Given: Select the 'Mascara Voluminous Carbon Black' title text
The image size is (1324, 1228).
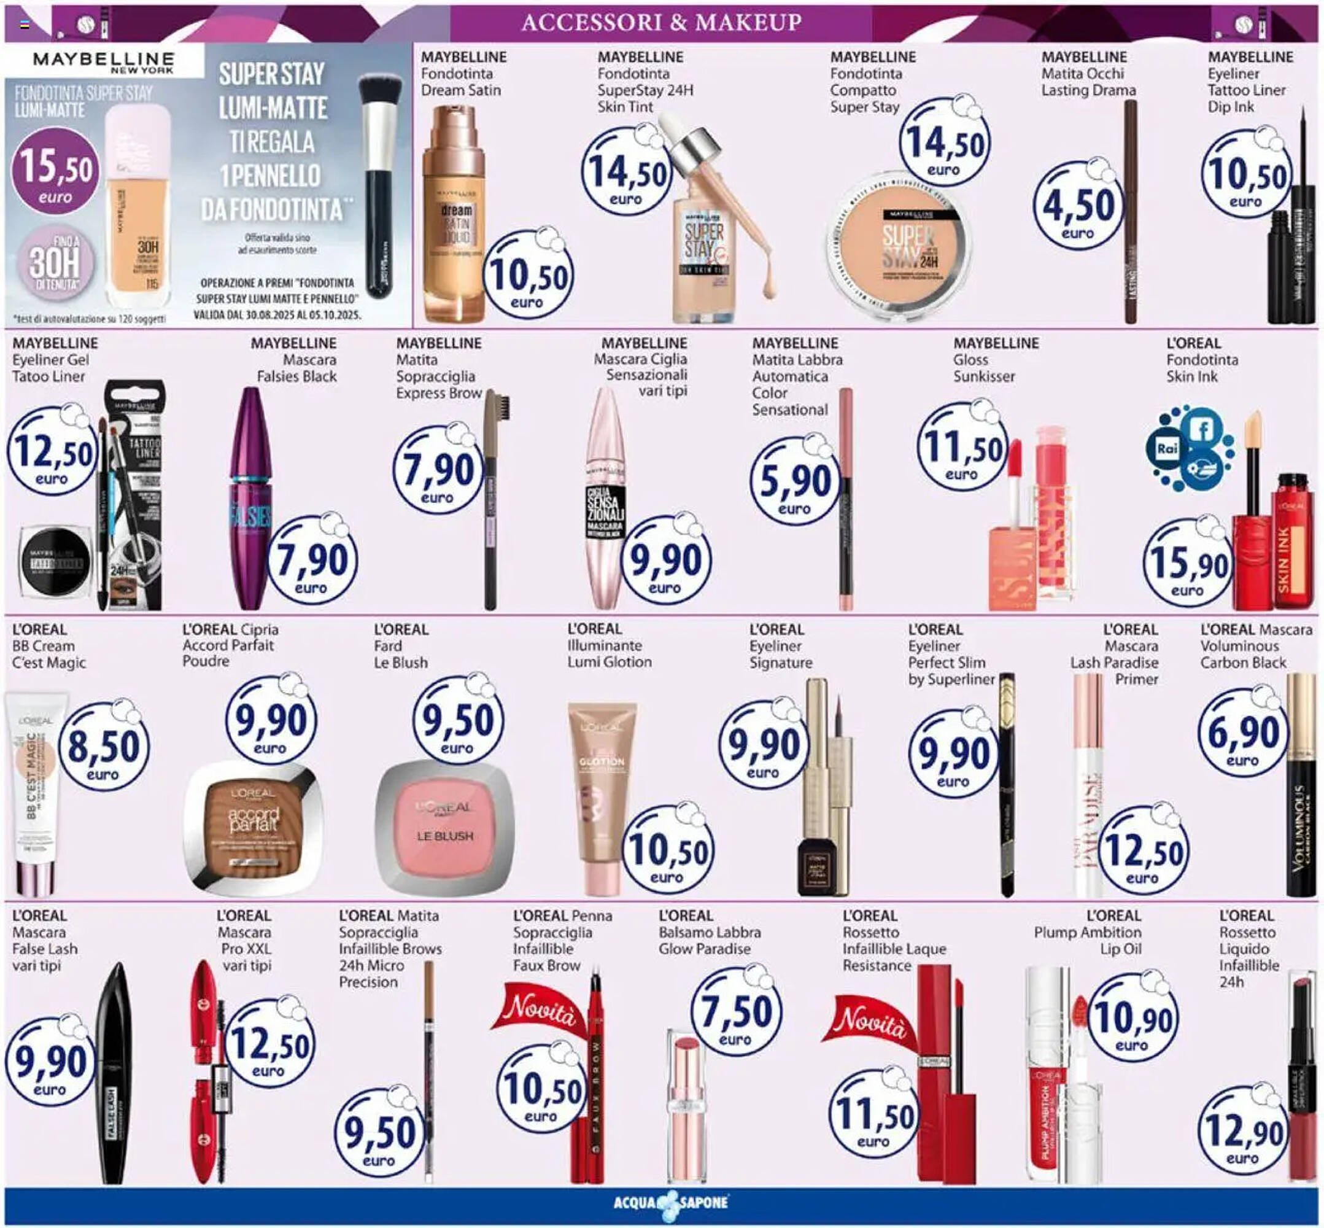Looking at the screenshot, I should click(1256, 645).
